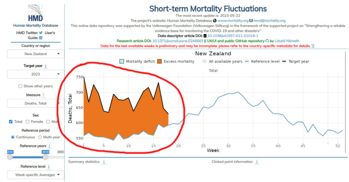Check the Female sex checkbox
The image size is (349, 182).
[28, 122]
